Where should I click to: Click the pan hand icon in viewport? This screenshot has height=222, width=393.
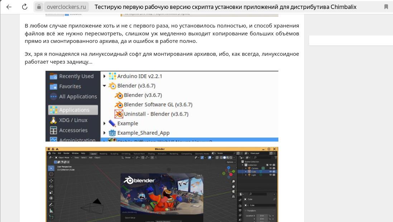pyautogui.click(x=233, y=187)
